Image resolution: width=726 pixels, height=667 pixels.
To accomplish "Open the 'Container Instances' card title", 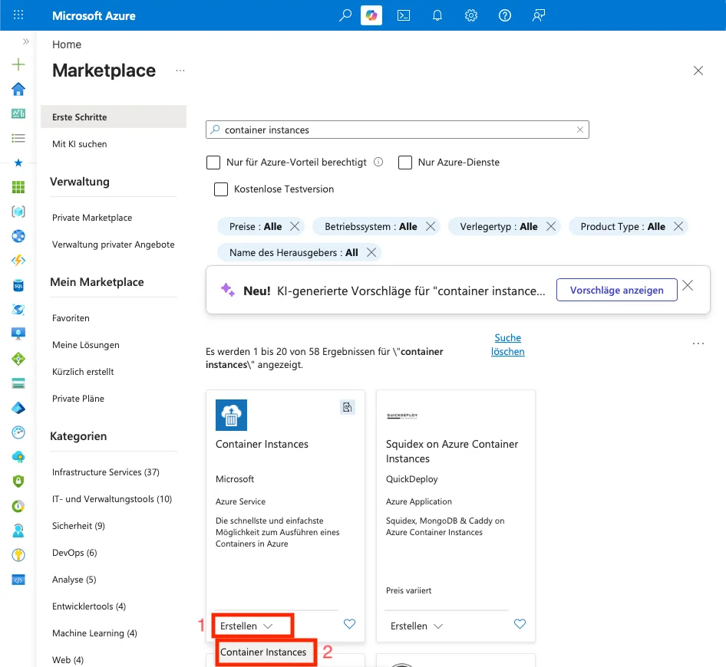I will coord(262,444).
